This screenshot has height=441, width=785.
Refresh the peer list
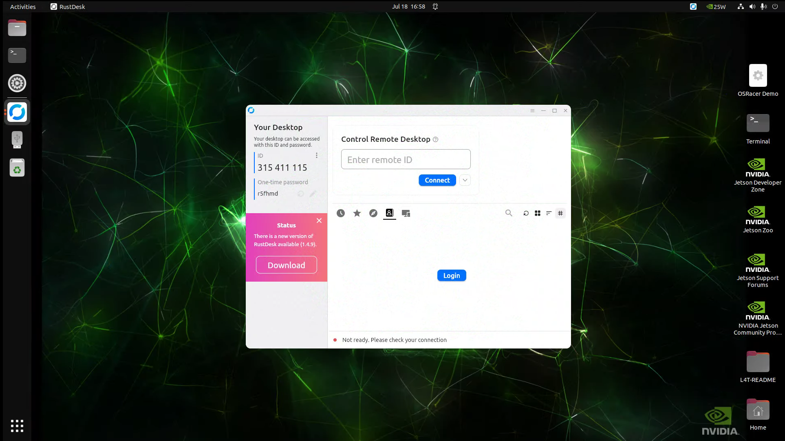click(x=526, y=213)
